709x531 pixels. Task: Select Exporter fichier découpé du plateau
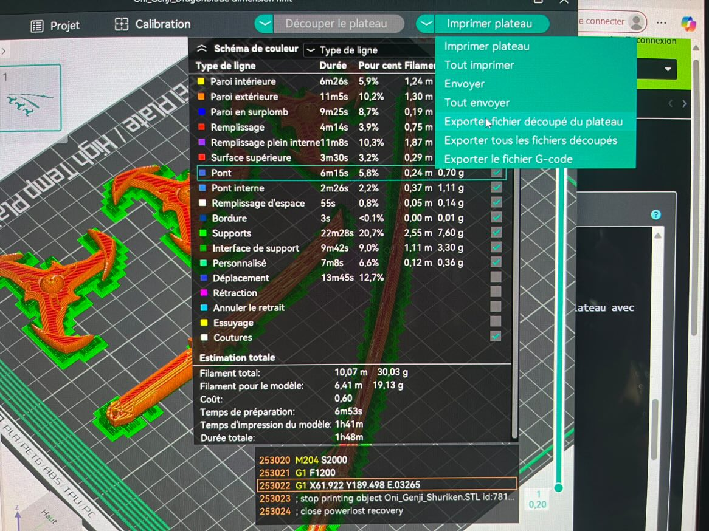533,122
